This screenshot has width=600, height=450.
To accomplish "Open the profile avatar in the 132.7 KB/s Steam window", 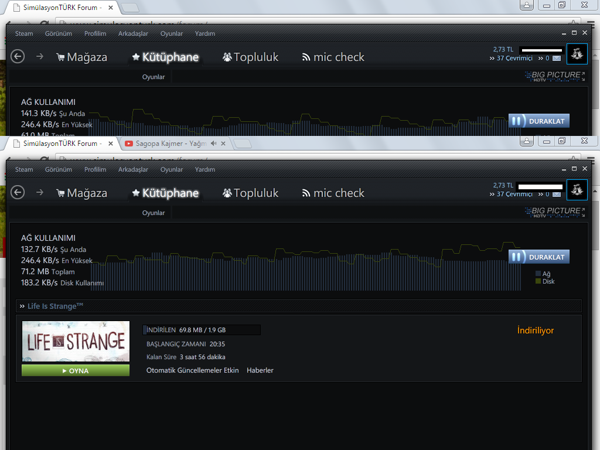I will 577,189.
